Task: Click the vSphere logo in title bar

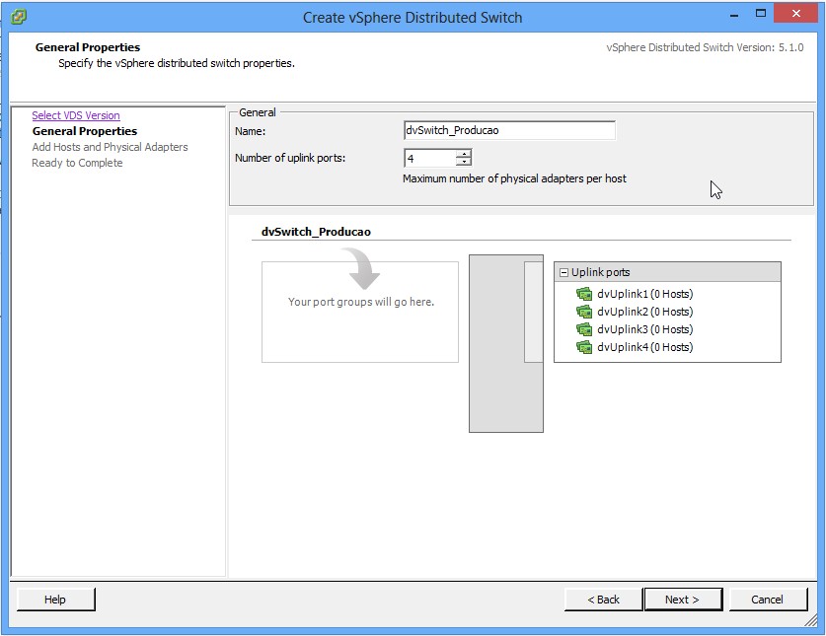Action: (x=18, y=17)
